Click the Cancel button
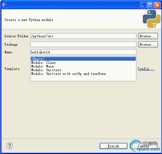 [144, 146]
